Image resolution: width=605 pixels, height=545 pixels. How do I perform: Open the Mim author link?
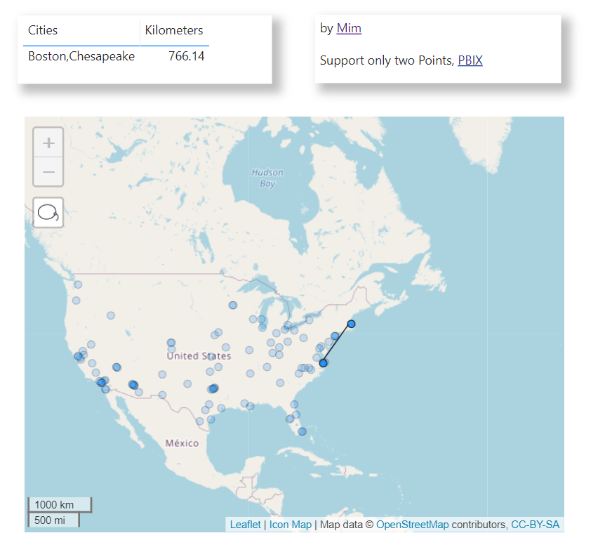tap(349, 29)
